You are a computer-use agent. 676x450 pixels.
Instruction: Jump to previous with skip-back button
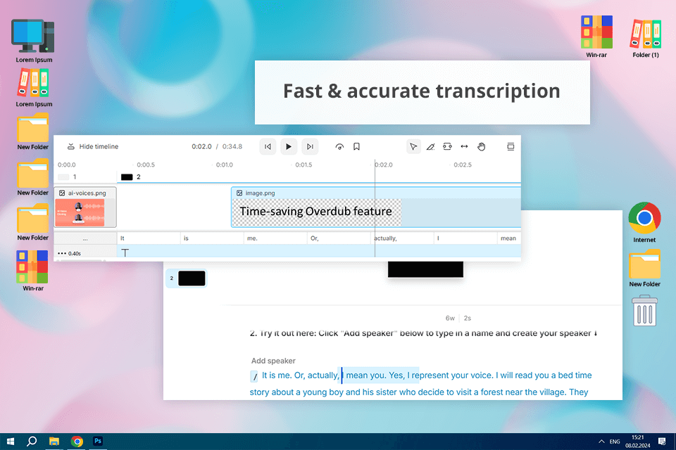point(268,146)
